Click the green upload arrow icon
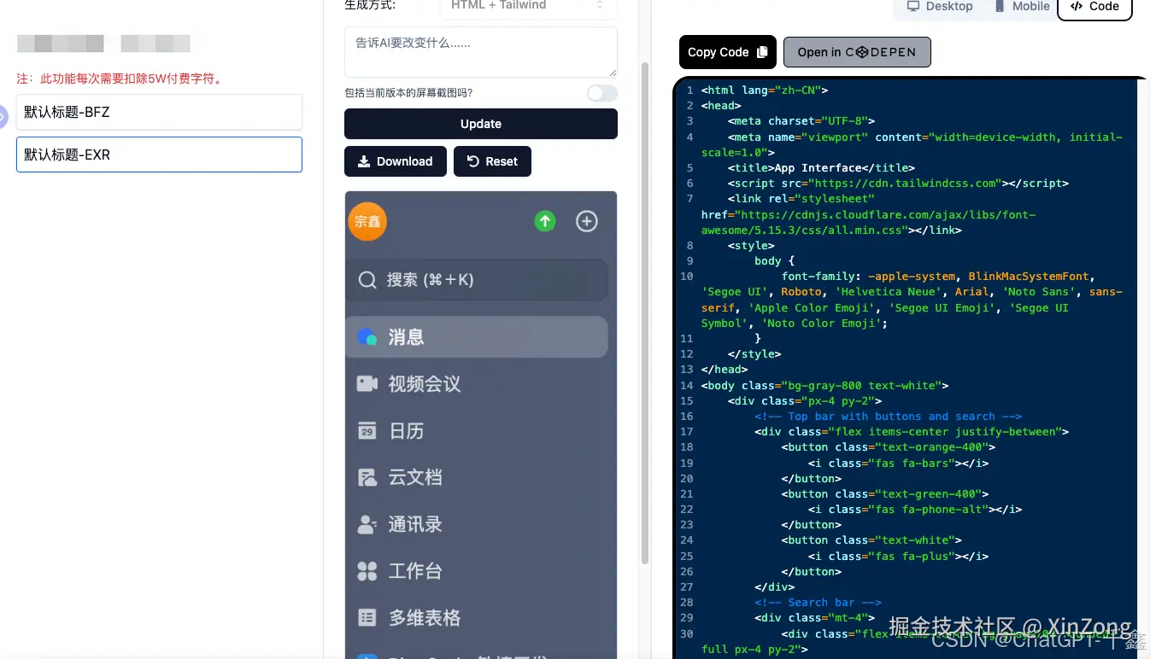The width and height of the screenshot is (1150, 659). [x=545, y=220]
